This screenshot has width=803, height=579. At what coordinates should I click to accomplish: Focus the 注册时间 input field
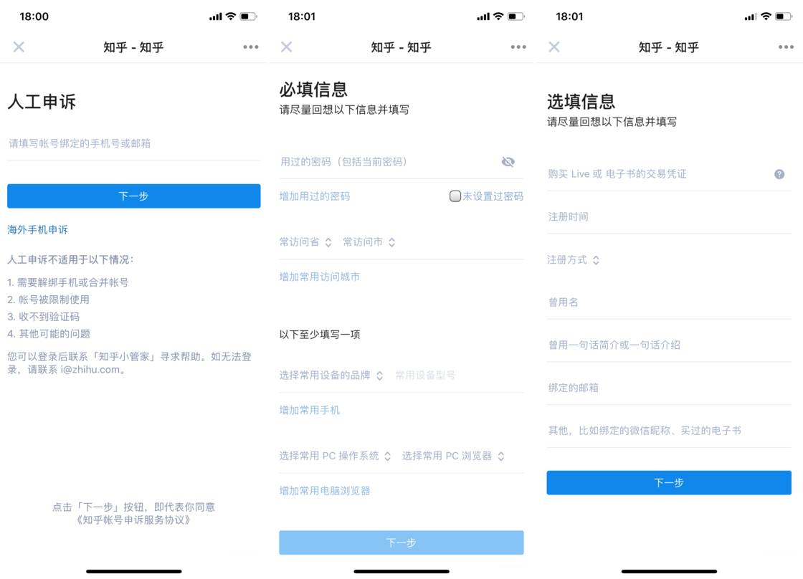pyautogui.click(x=669, y=217)
